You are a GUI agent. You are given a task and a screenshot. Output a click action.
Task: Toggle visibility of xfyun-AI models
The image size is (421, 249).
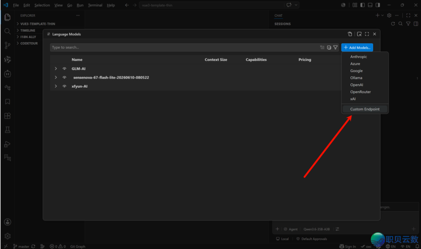pos(64,86)
